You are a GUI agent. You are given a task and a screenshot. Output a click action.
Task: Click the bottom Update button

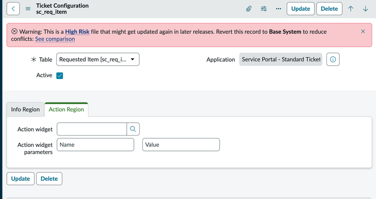pos(21,179)
